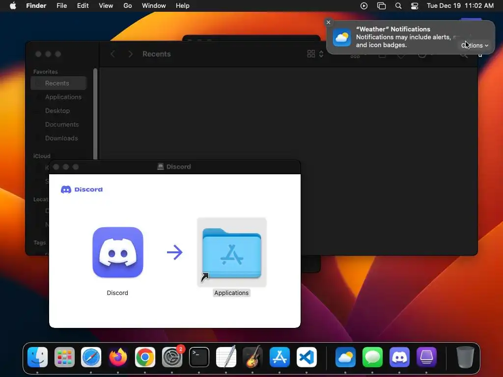Select Desktop in Finder sidebar
The height and width of the screenshot is (377, 503).
pos(59,110)
